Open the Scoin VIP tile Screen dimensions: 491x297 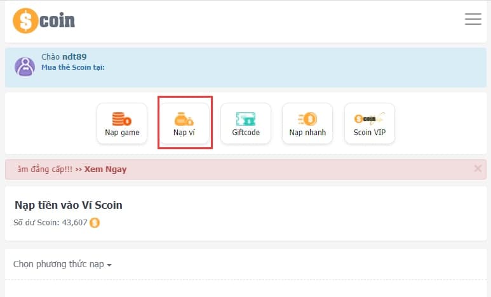(370, 124)
